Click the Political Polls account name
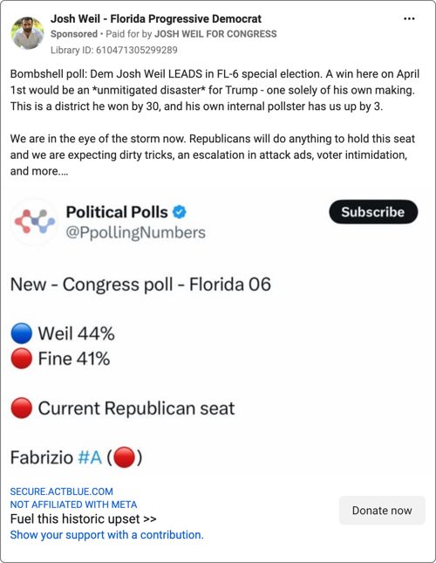The height and width of the screenshot is (563, 436). pyautogui.click(x=117, y=212)
